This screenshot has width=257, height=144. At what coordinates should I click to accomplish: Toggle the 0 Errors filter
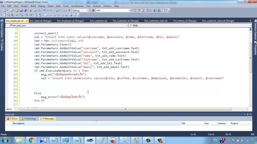12,119
